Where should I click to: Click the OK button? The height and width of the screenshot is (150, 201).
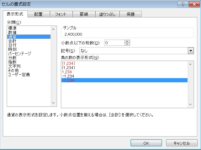146,143
